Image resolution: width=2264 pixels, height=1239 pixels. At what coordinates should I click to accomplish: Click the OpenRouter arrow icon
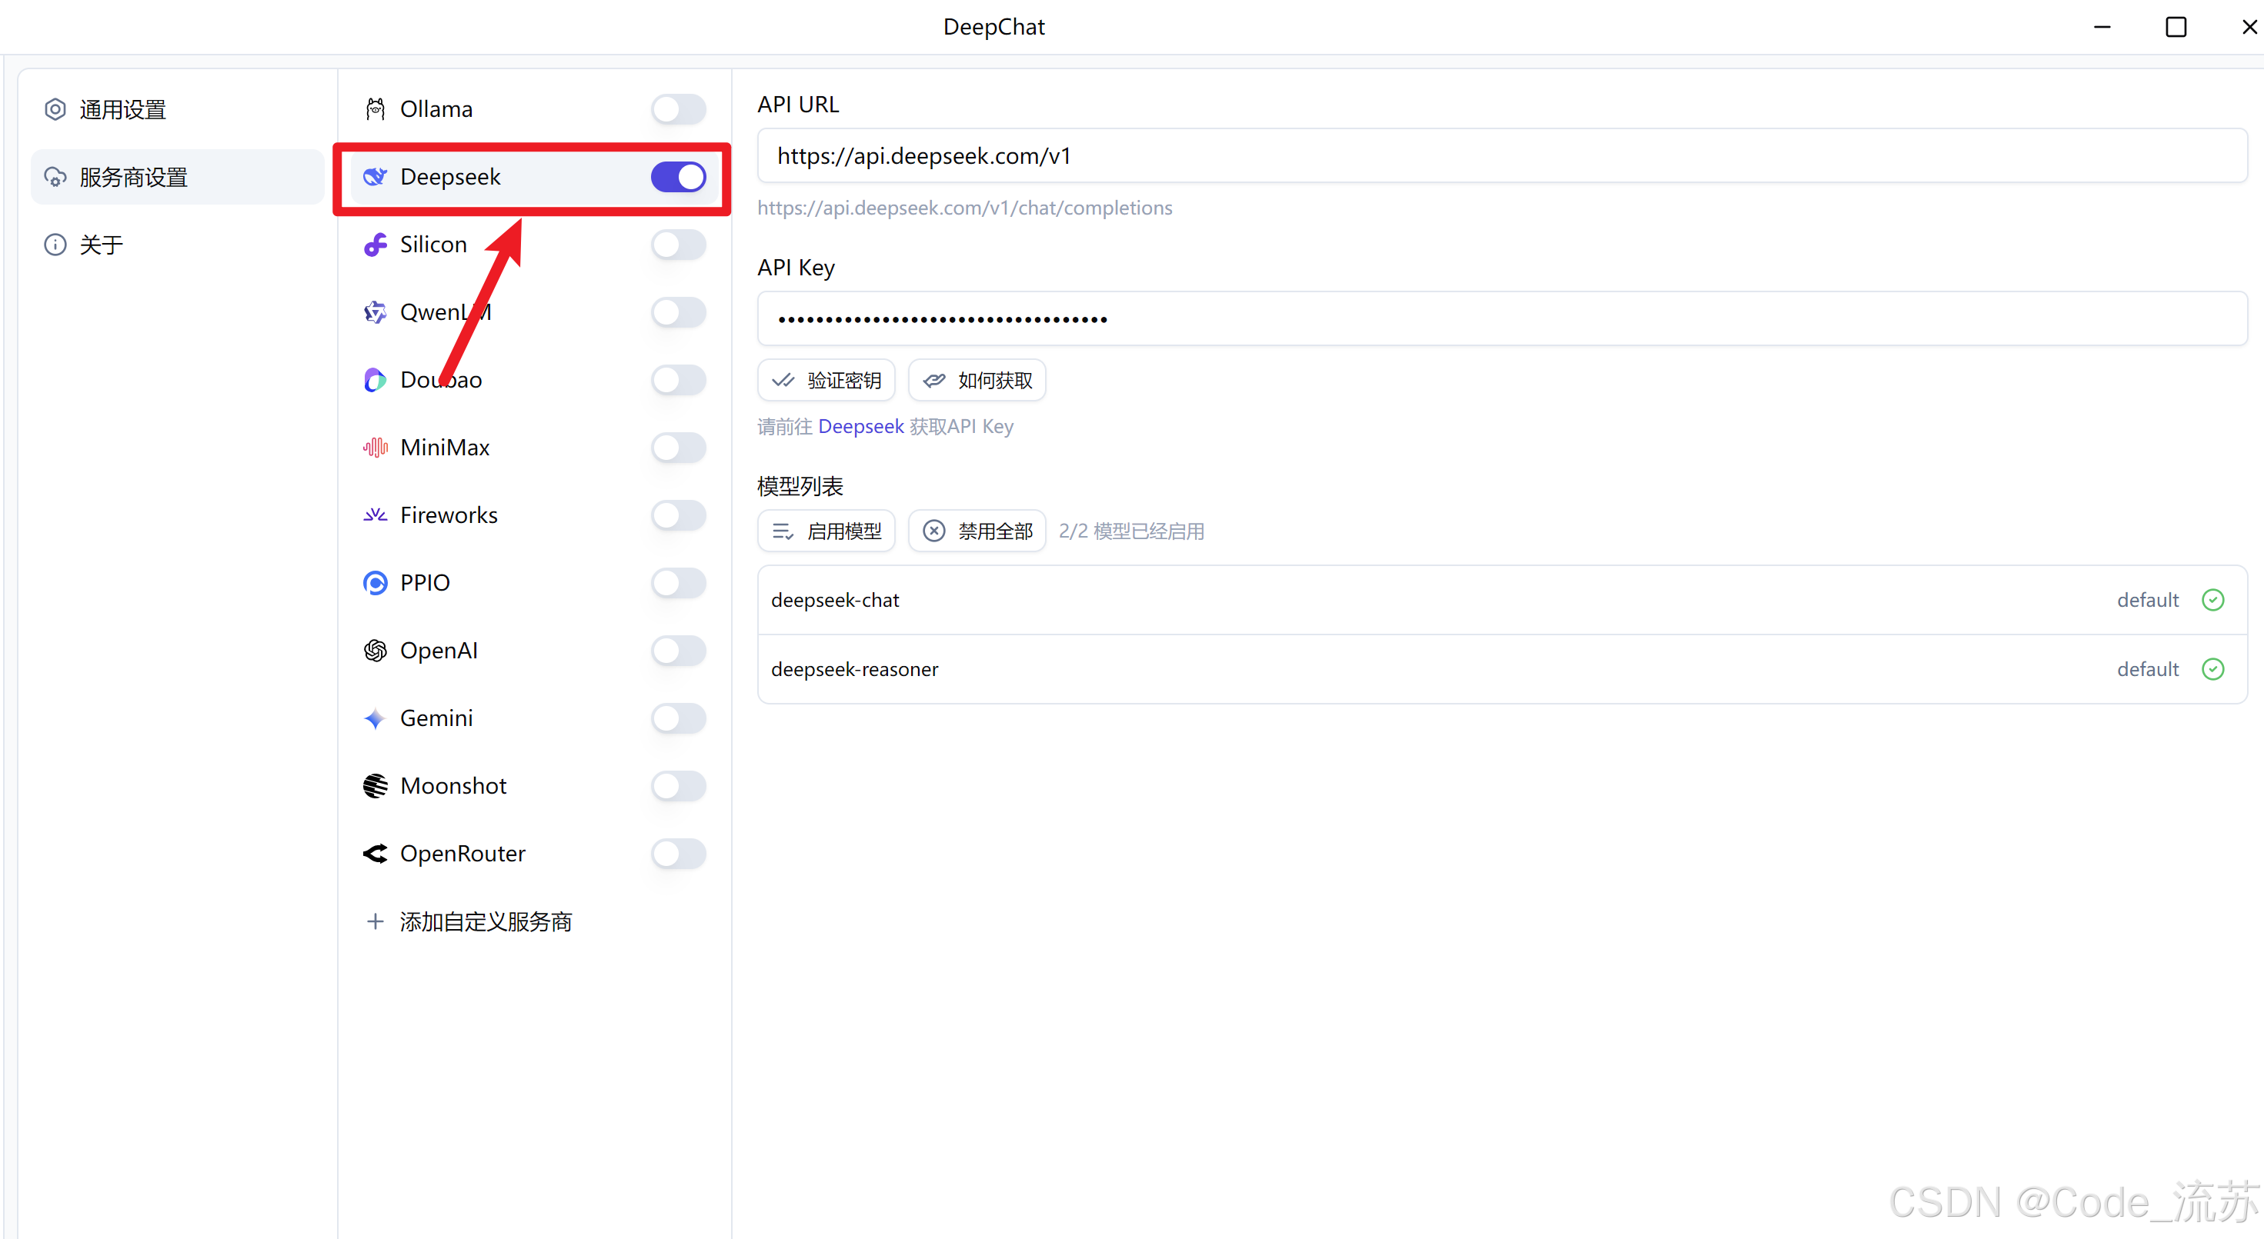(376, 854)
